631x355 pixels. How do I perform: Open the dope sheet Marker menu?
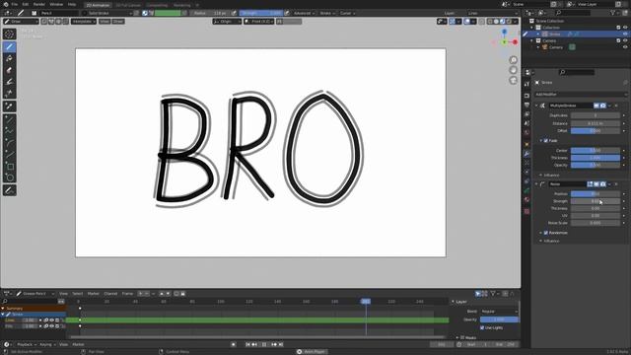[94, 294]
